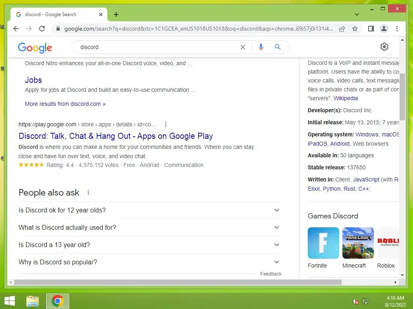This screenshot has width=413, height=309.
Task: Open File Explorer from taskbar
Action: (33, 301)
